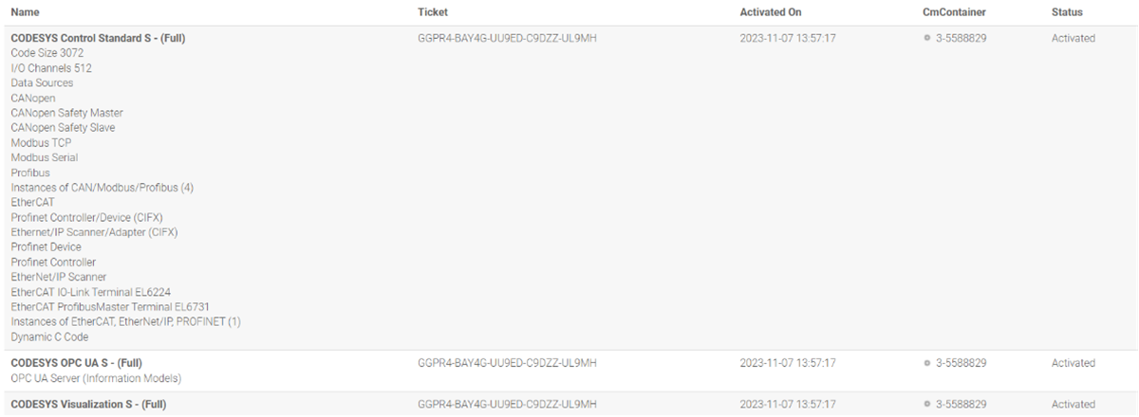Click the Activated status of Control Standard S
This screenshot has height=417, width=1139.
[x=1073, y=39]
